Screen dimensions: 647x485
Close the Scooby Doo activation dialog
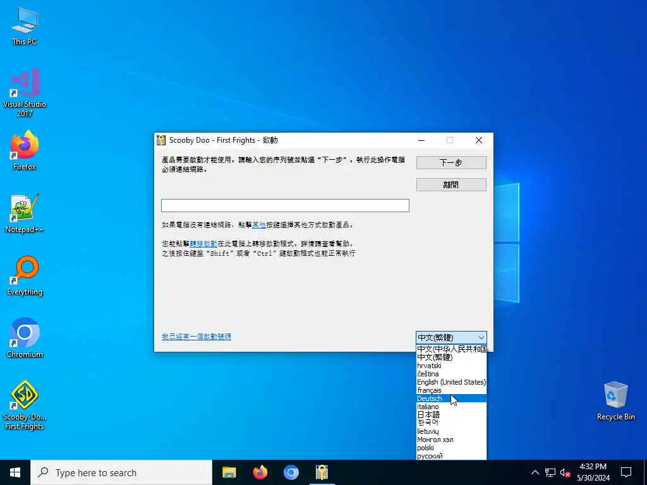point(479,140)
